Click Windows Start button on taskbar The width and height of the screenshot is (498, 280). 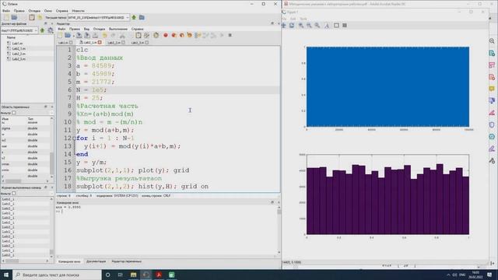tap(6, 275)
